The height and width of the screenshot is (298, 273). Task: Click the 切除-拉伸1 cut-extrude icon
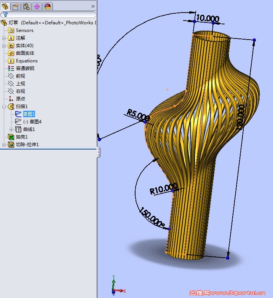(x=11, y=145)
